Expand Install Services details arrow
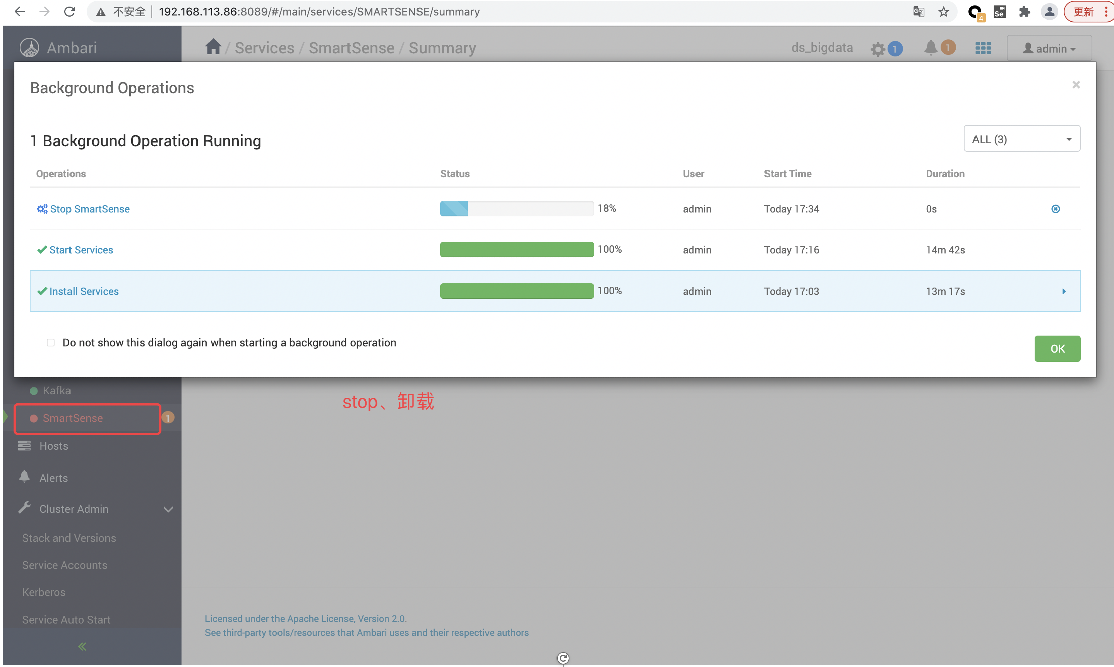 point(1064,291)
